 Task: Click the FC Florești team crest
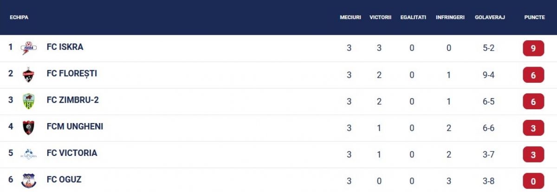28,74
